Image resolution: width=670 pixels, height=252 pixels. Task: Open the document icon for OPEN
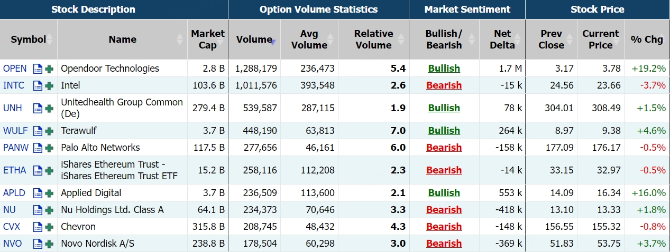click(x=38, y=69)
